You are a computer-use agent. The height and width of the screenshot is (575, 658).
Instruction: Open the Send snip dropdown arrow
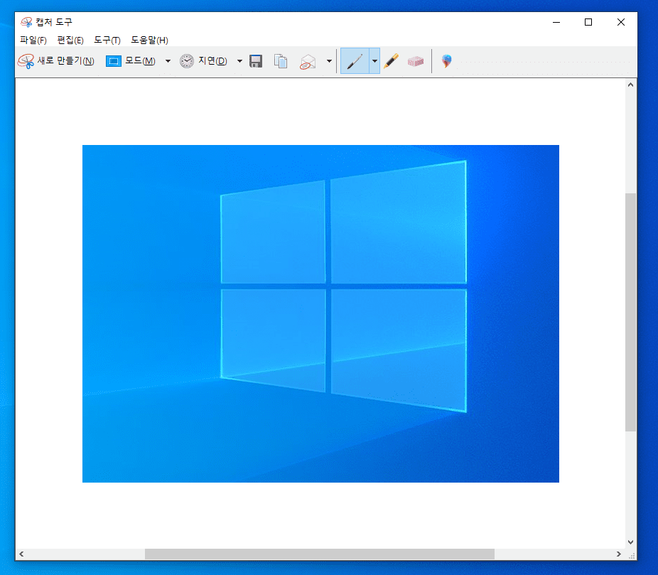coord(329,61)
